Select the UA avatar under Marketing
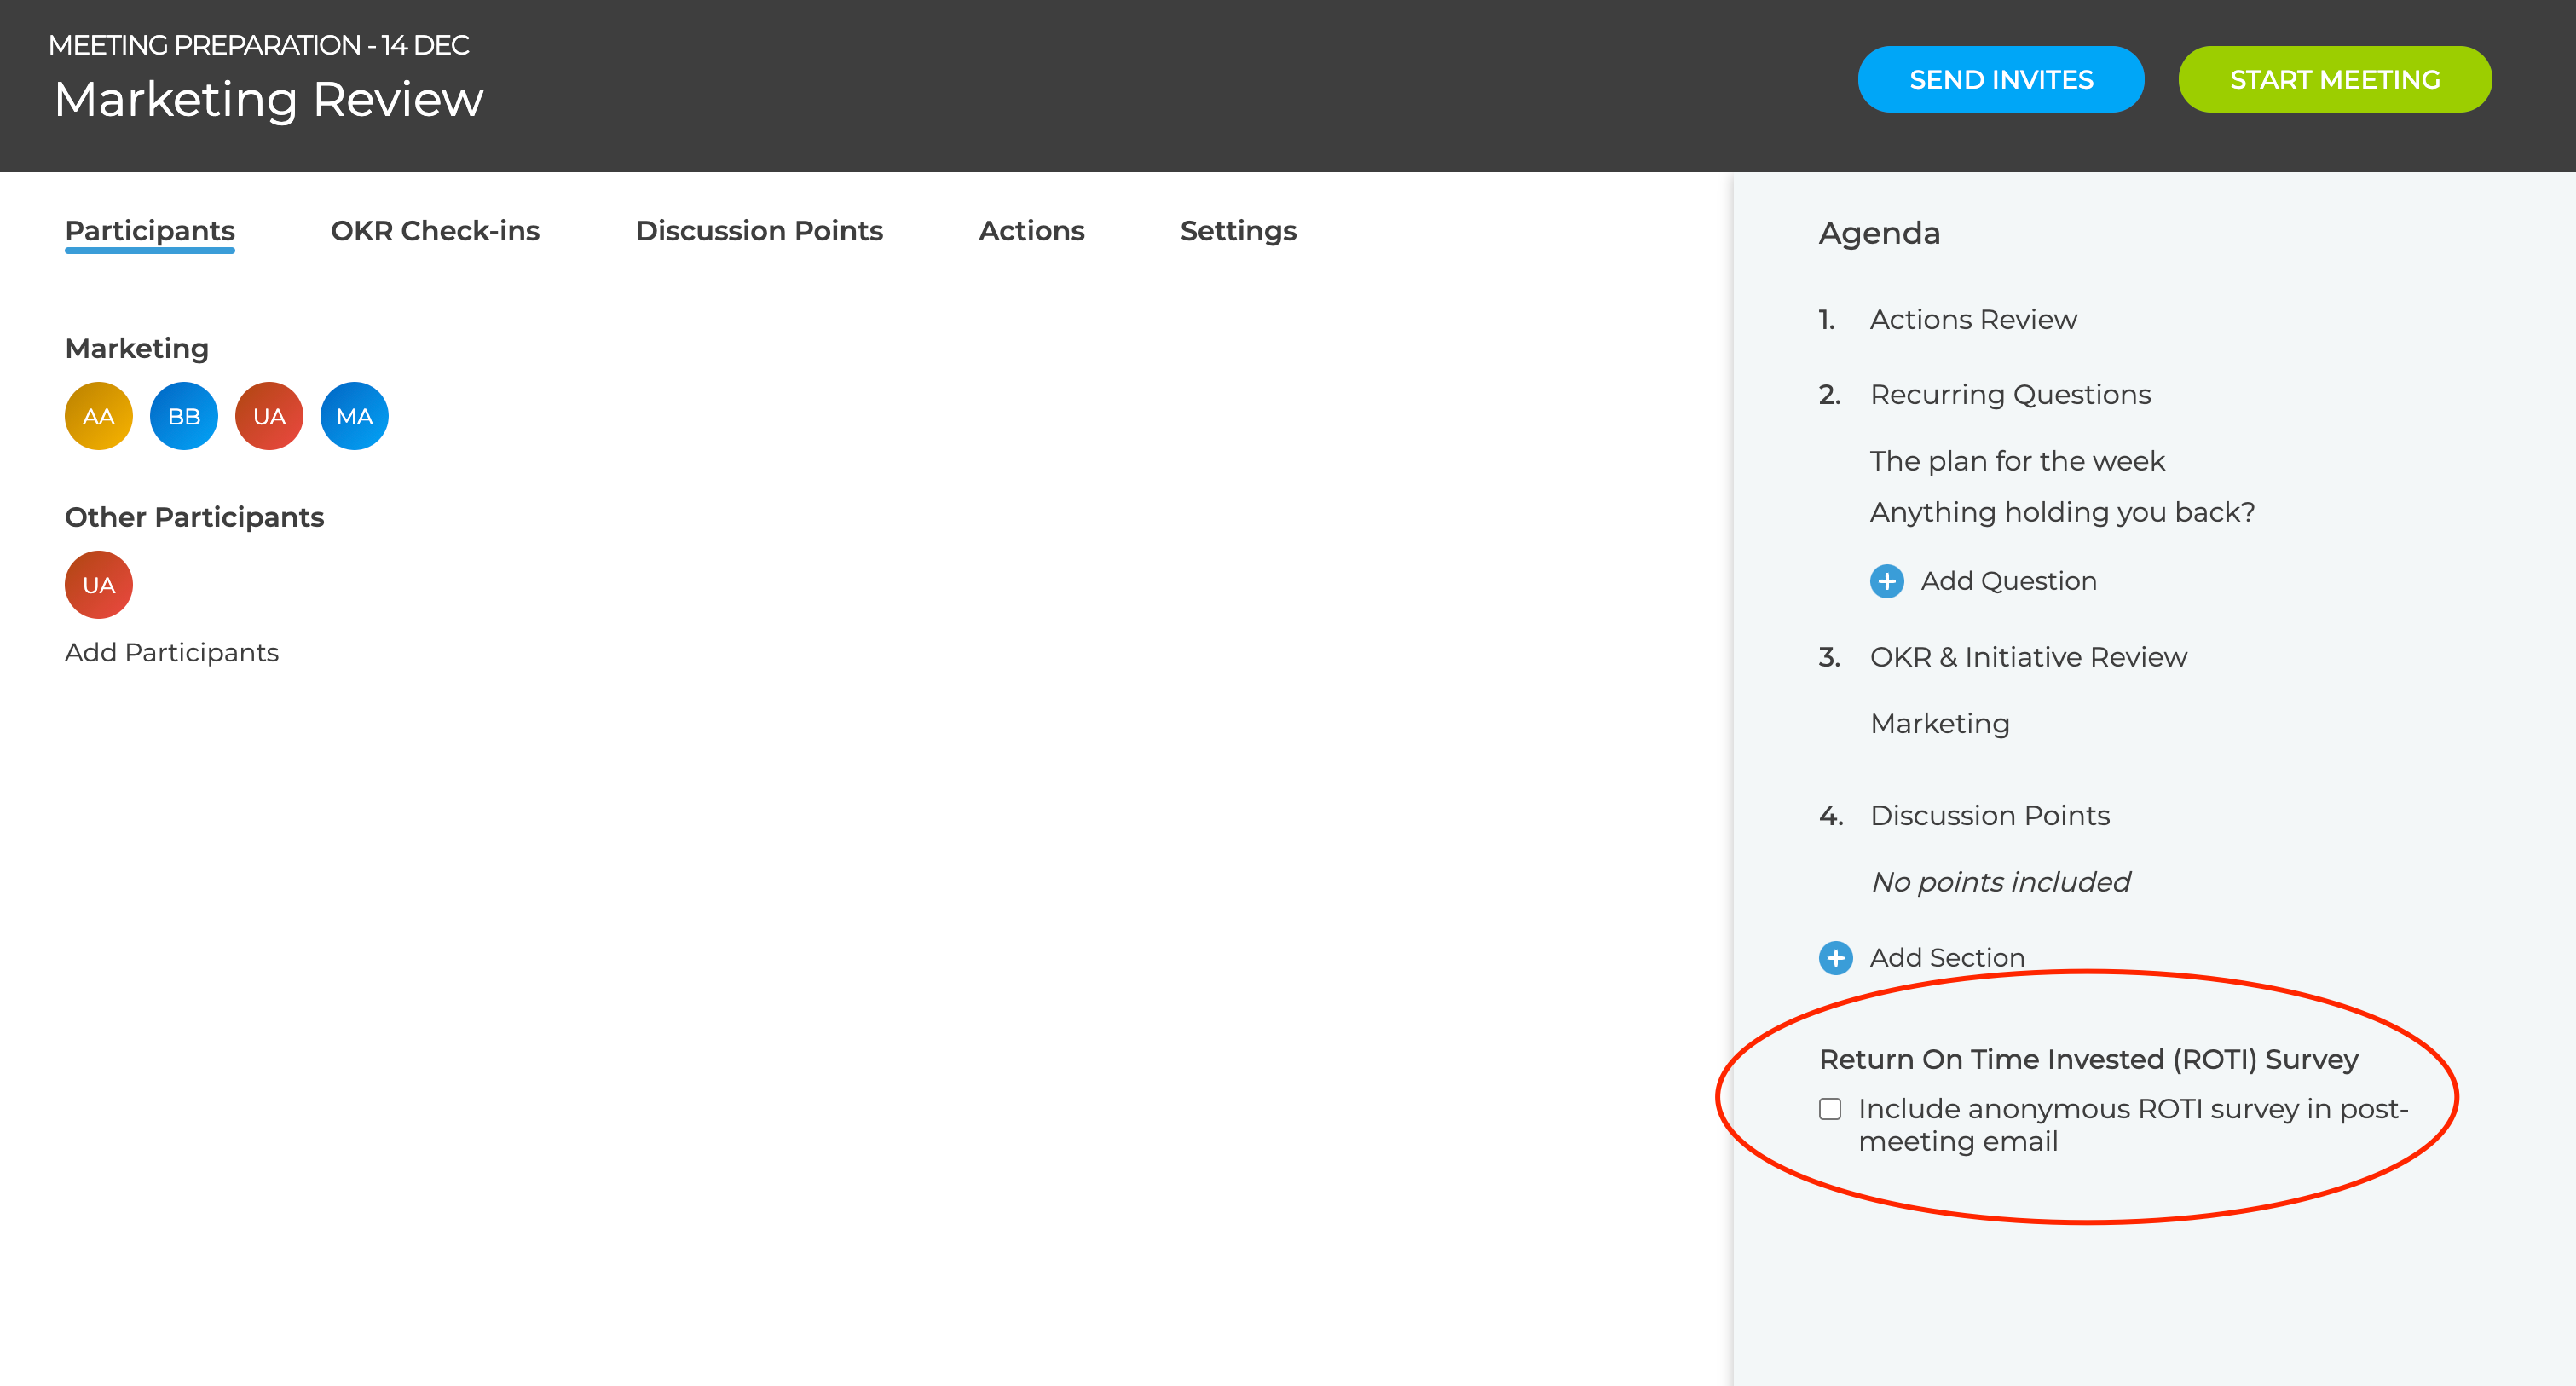2576x1386 pixels. 269,416
